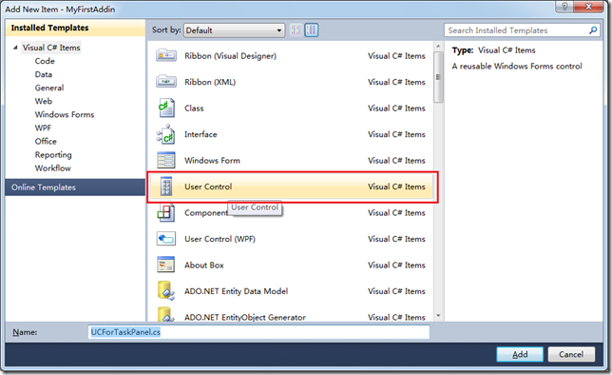
Task: Select the User Control (WPF) label
Action: pyautogui.click(x=220, y=239)
